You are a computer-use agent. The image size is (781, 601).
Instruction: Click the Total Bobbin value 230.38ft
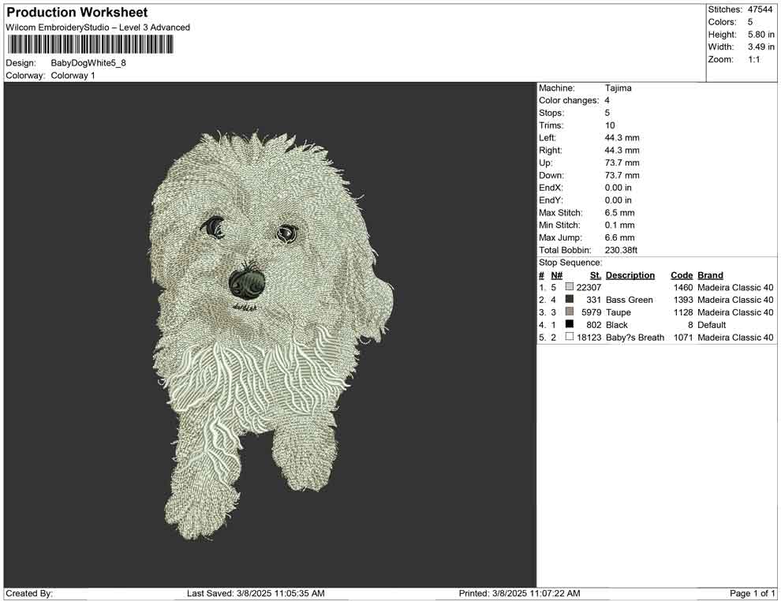point(621,250)
